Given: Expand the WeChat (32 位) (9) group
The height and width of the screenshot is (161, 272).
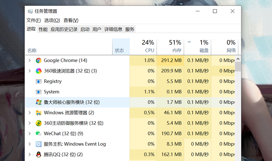Looking at the screenshot, I should coord(30,133).
